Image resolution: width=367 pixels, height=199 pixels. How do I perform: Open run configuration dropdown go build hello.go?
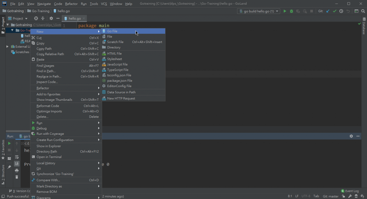(258, 11)
